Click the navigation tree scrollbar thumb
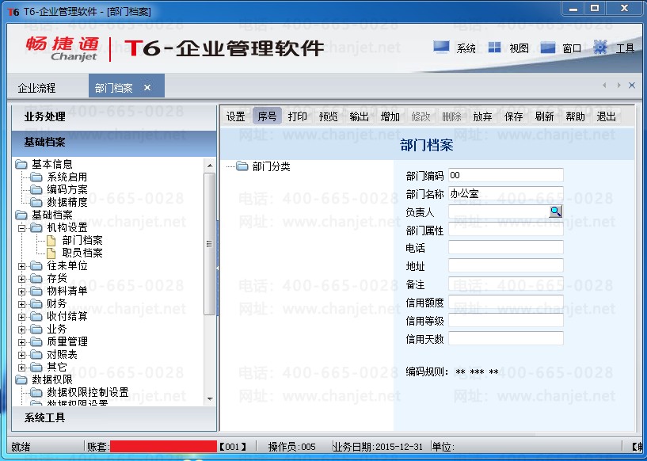The width and height of the screenshot is (647, 461). [x=210, y=244]
